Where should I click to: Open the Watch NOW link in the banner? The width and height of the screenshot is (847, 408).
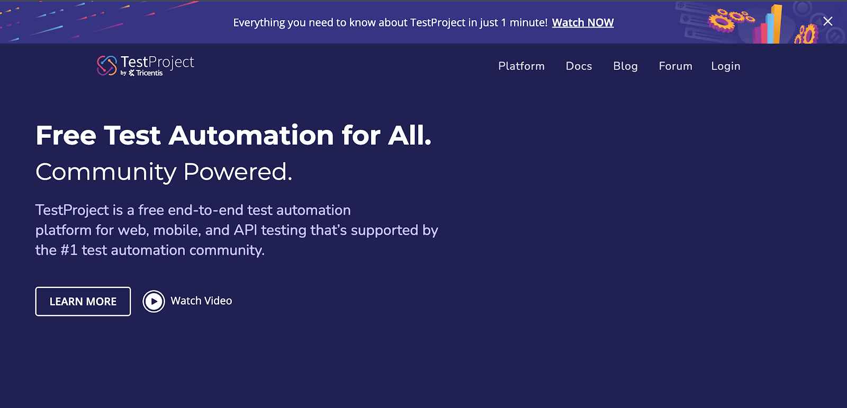pyautogui.click(x=582, y=22)
